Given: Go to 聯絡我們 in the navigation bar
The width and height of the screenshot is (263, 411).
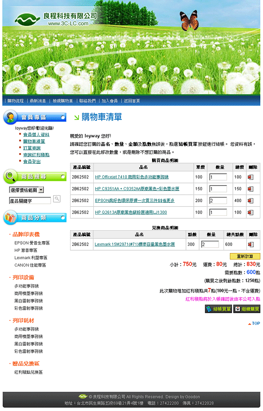Looking at the screenshot, I should click(87, 101).
